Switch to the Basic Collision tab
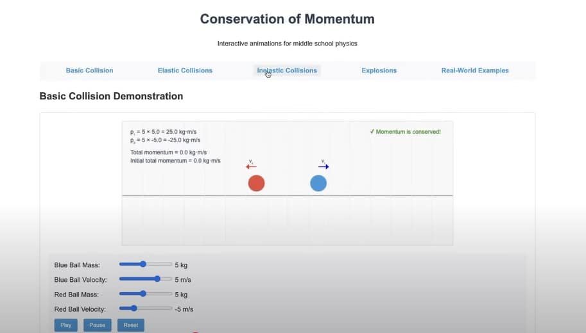Viewport: 586px width, 333px height. 89,70
